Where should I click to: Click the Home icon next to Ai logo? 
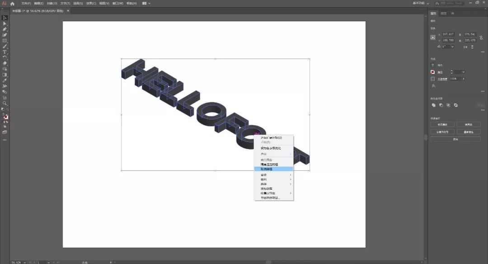coord(13,3)
